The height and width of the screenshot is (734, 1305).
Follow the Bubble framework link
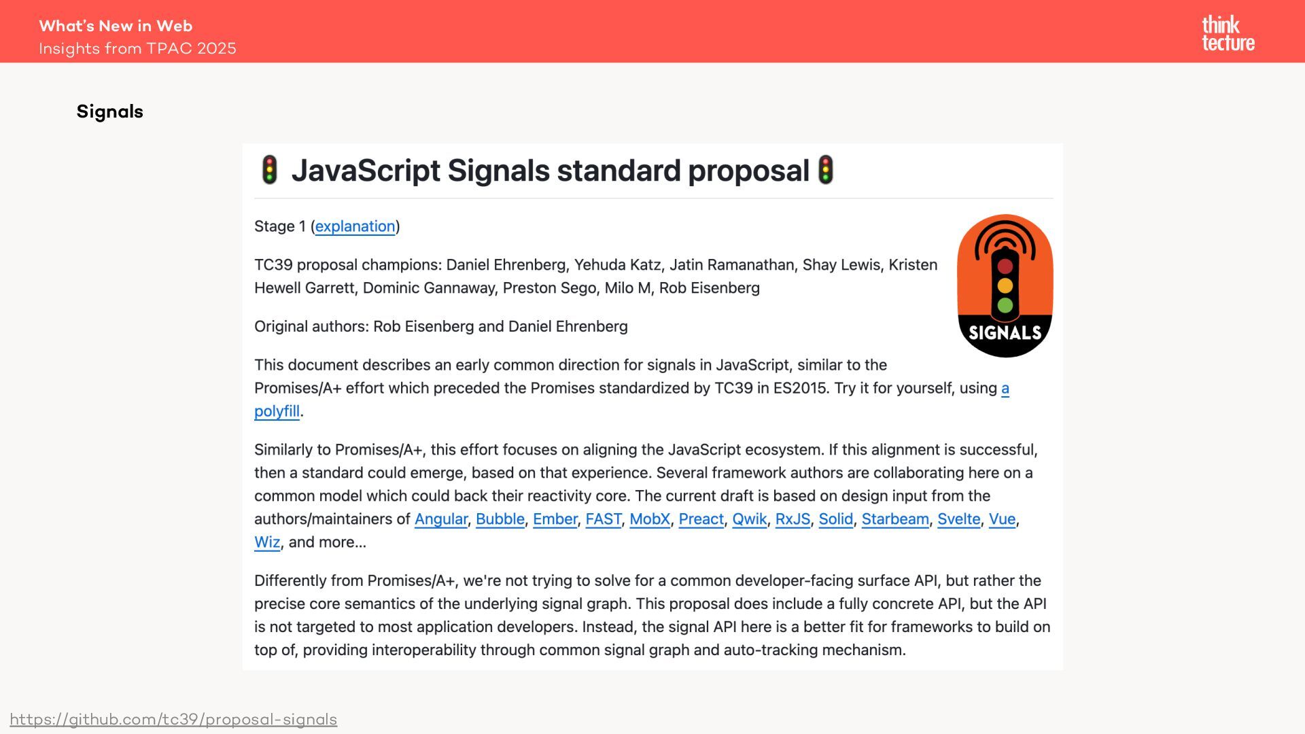pyautogui.click(x=500, y=519)
